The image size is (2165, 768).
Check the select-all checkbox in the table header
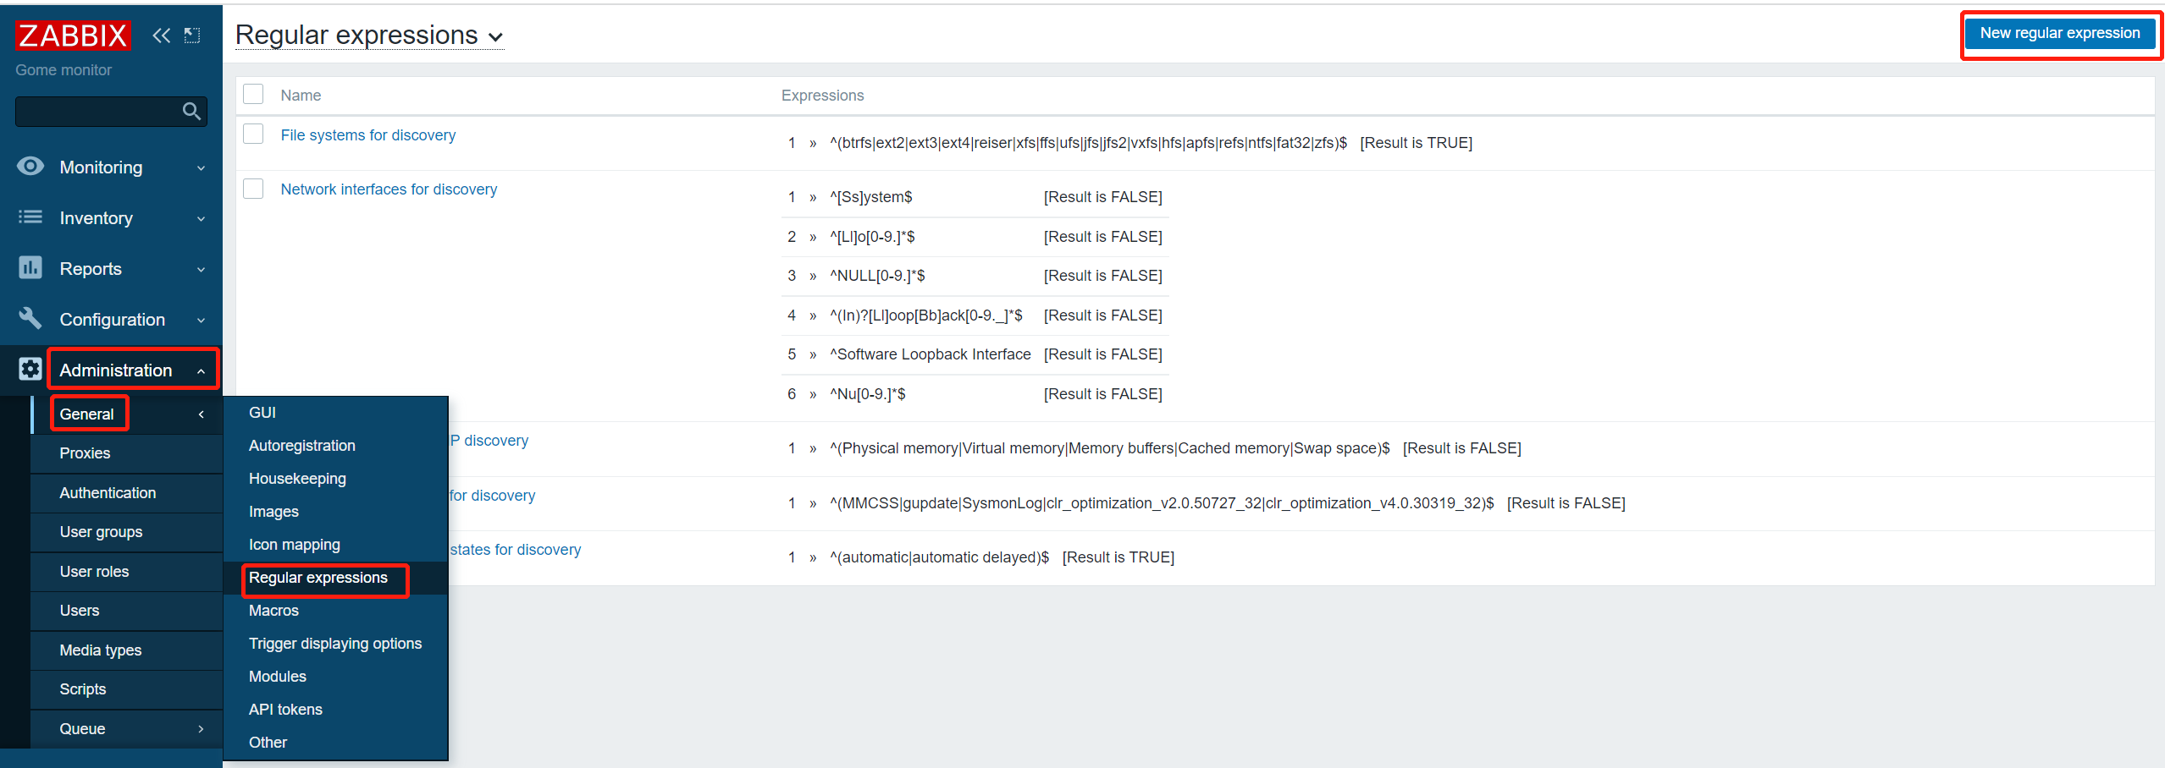coord(253,94)
